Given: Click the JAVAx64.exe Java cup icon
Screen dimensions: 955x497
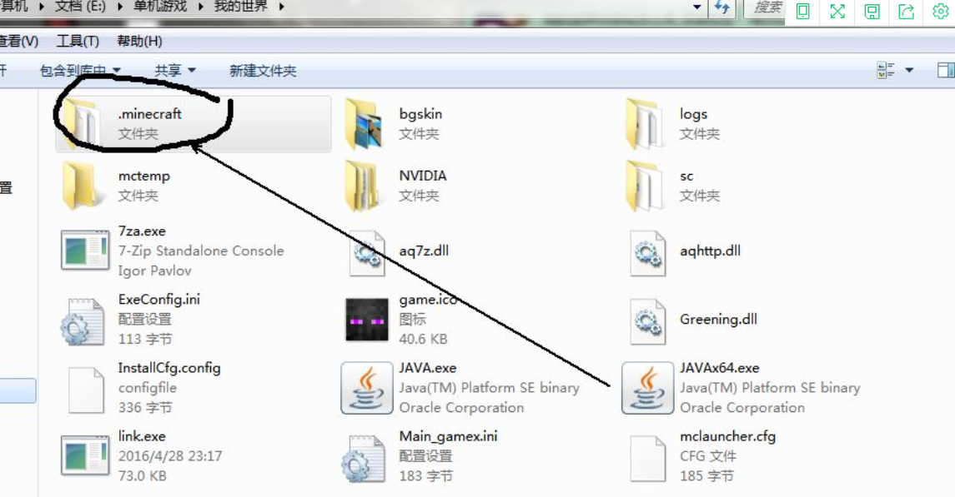Looking at the screenshot, I should pos(647,388).
